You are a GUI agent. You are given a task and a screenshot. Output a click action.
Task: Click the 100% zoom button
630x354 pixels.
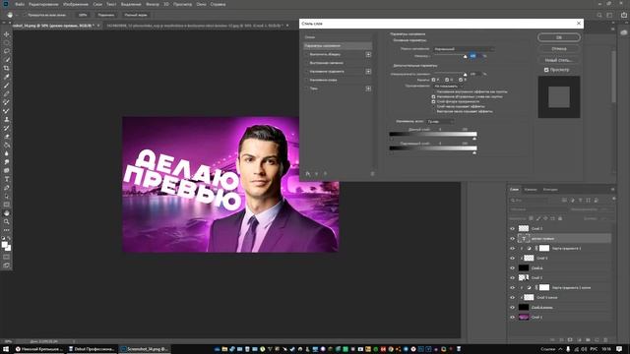(83, 15)
